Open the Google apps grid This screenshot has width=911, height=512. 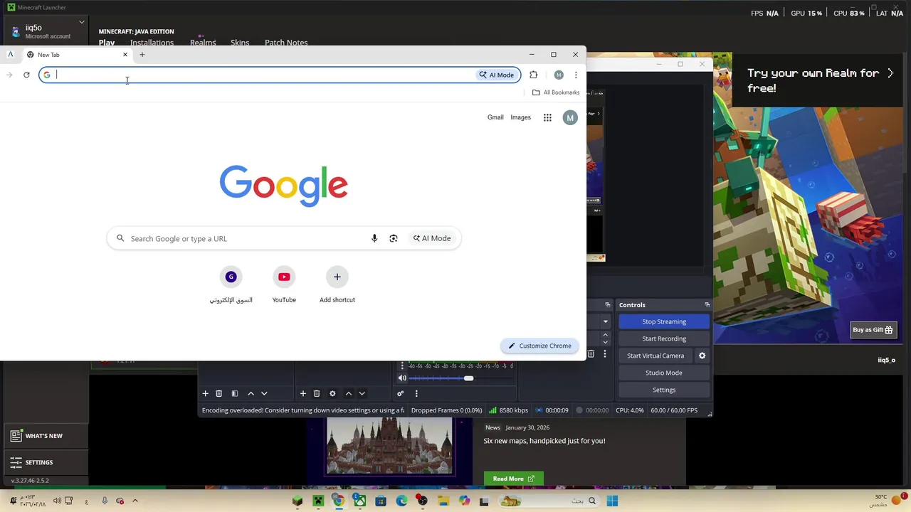(x=547, y=117)
